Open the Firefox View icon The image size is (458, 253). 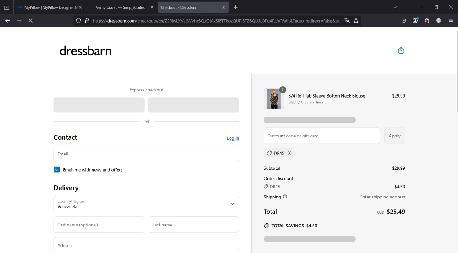coord(6,7)
